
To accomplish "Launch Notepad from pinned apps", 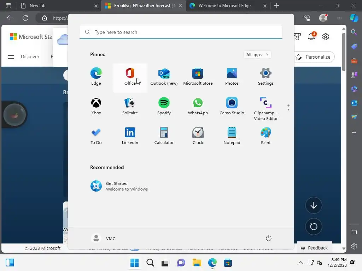I will (x=232, y=136).
